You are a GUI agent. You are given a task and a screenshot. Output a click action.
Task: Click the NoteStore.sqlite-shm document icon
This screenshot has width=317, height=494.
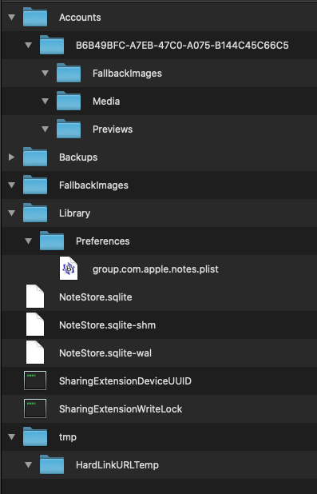click(35, 325)
